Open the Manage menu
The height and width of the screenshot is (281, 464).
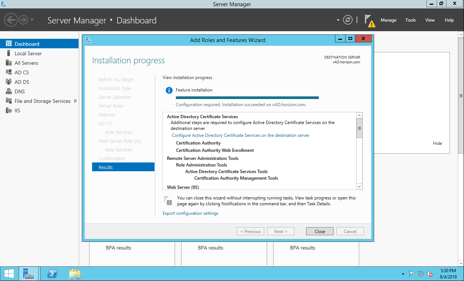pos(388,20)
